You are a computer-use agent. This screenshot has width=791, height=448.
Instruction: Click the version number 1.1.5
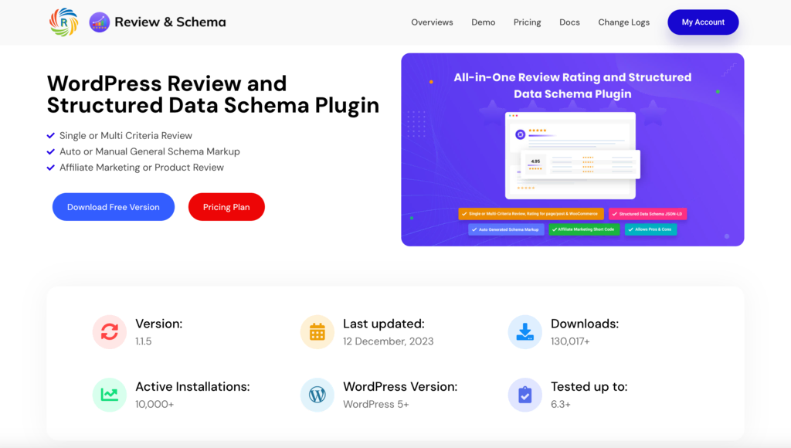[143, 341]
